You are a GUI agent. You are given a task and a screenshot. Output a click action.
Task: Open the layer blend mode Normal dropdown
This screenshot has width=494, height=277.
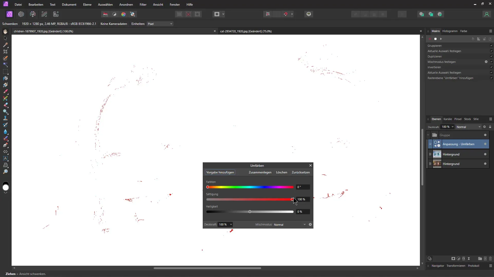pyautogui.click(x=468, y=127)
